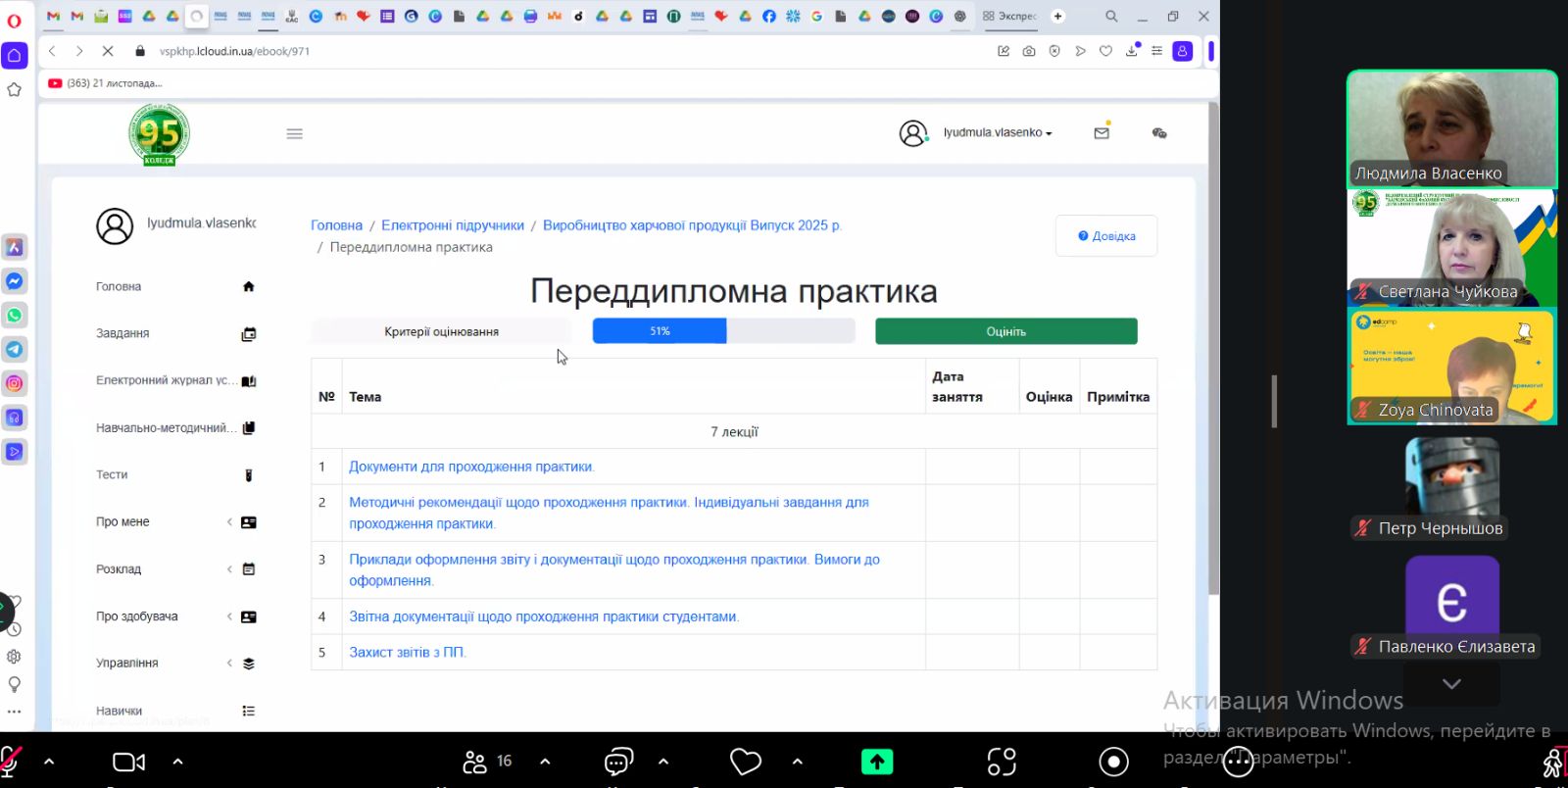Click the Messenger icon in the Opera sidebar
The height and width of the screenshot is (788, 1568).
[x=15, y=281]
